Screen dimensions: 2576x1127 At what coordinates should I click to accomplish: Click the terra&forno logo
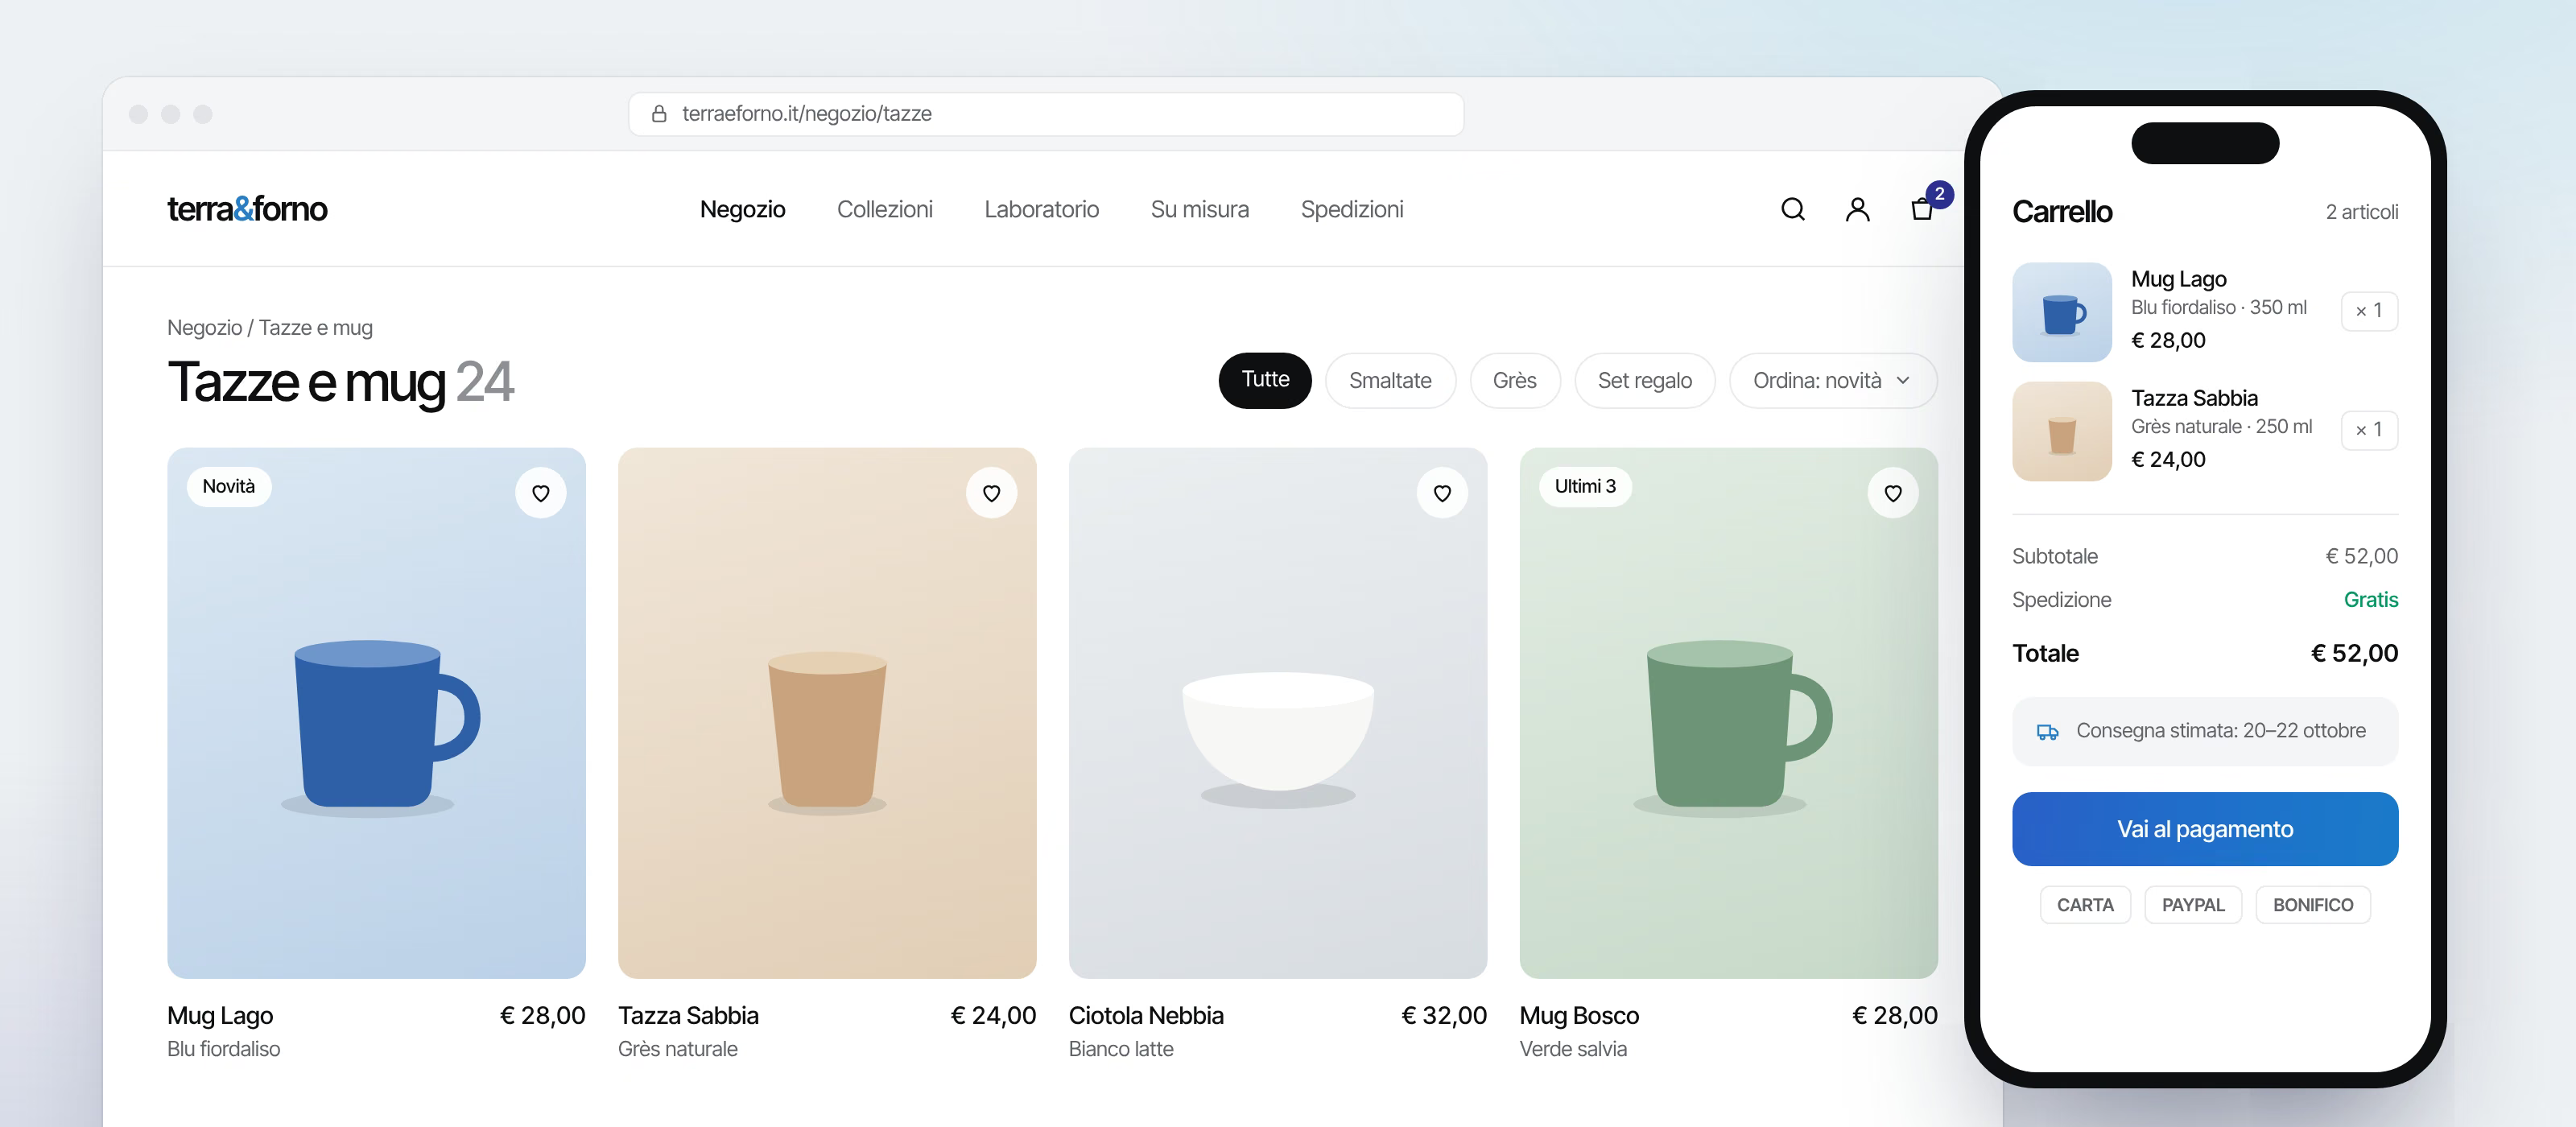(x=247, y=209)
